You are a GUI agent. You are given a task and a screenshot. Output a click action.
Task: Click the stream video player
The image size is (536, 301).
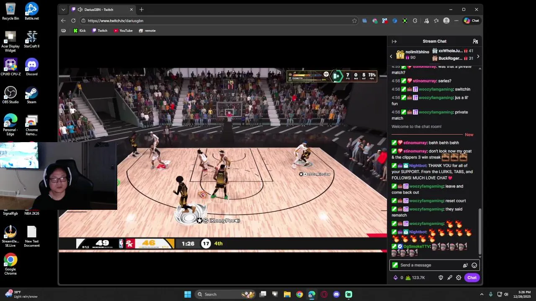(x=223, y=161)
